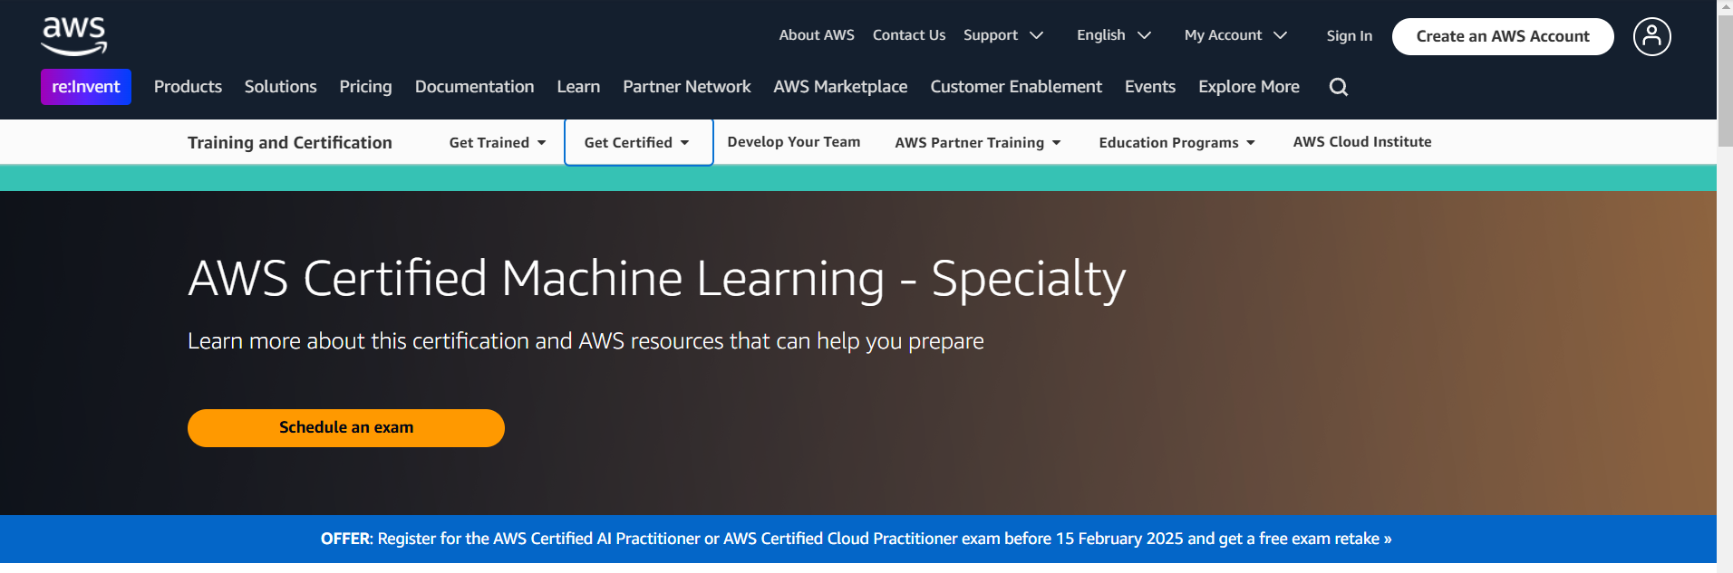Click the user profile avatar icon
The image size is (1733, 573).
(1651, 36)
